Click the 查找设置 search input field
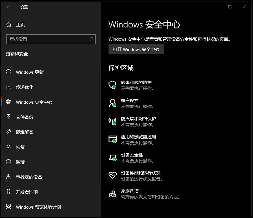253x218 pixels. point(47,39)
